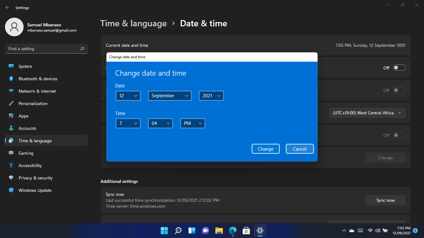Select the System settings category

(x=25, y=66)
